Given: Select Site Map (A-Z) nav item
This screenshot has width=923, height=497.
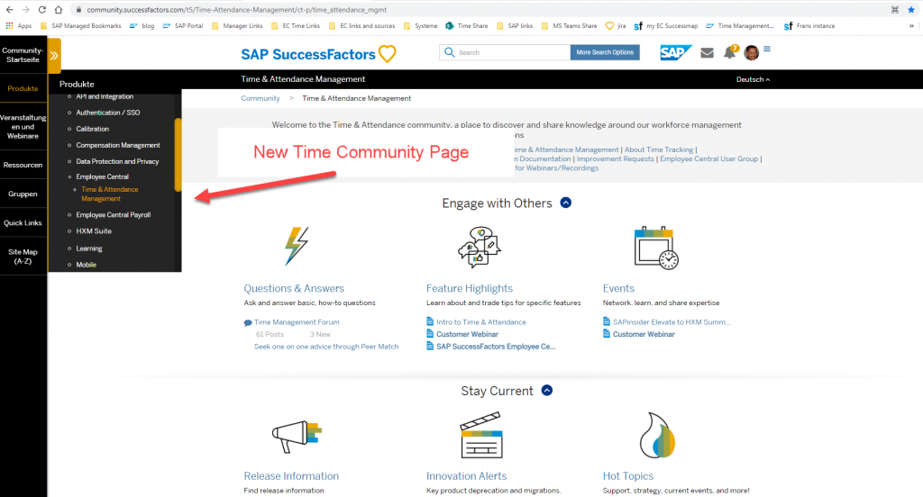Looking at the screenshot, I should pyautogui.click(x=23, y=257).
